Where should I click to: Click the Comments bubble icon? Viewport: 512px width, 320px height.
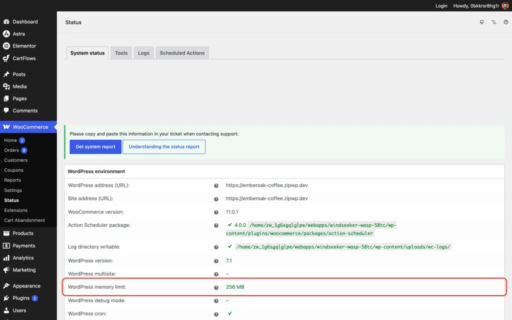[x=6, y=110]
